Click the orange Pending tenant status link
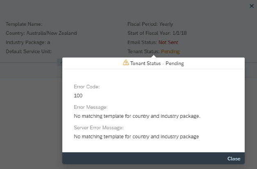The height and width of the screenshot is (169, 257). pos(170,52)
